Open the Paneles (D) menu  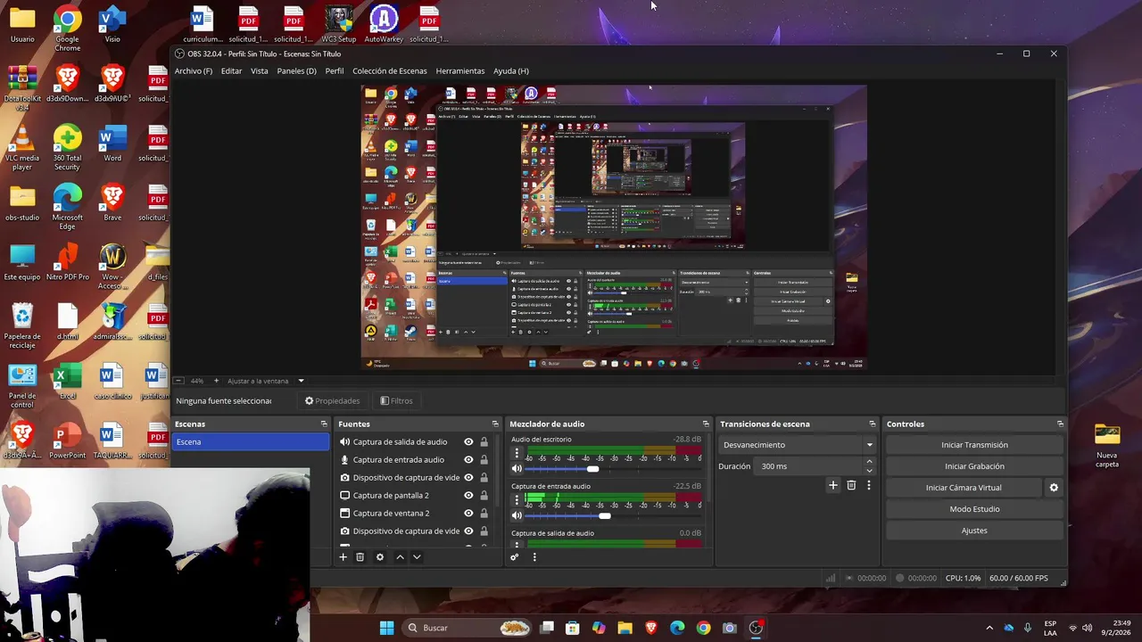[296, 70]
